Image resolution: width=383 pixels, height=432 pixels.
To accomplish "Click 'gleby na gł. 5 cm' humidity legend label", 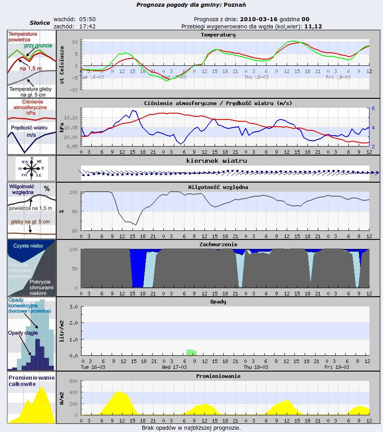I will coord(31,221).
